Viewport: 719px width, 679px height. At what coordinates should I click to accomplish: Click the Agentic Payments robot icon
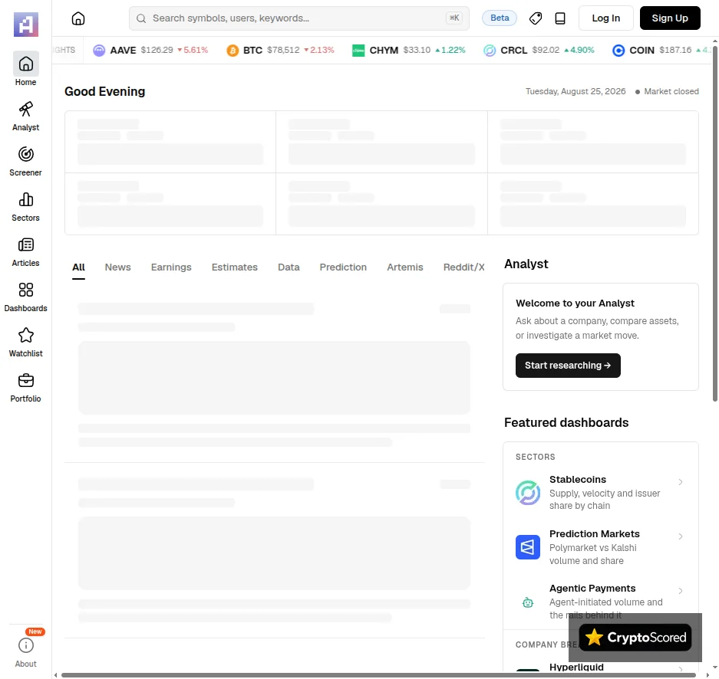tap(528, 602)
